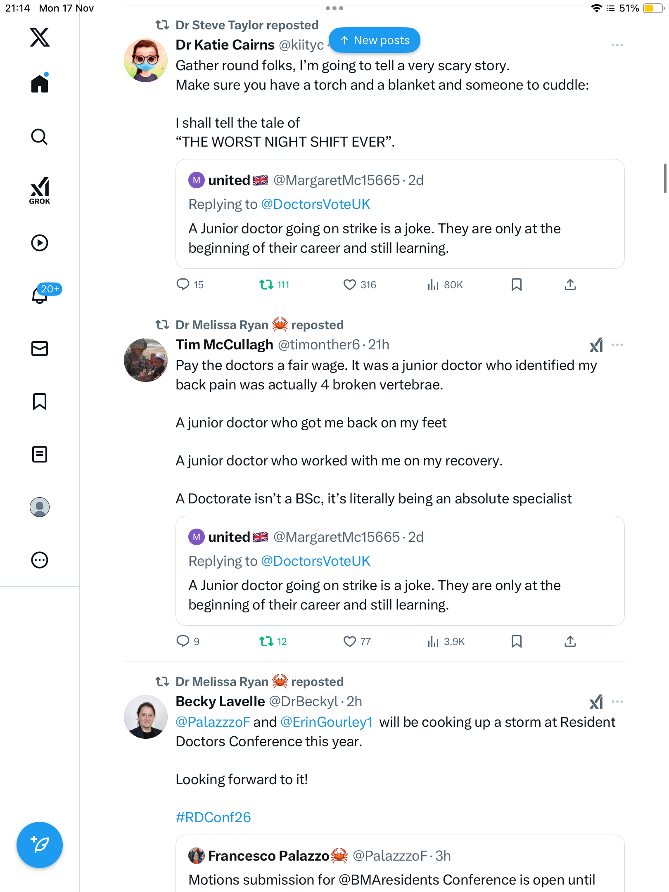The image size is (669, 892).
Task: Expand the sidebar More menu
Action: point(40,560)
